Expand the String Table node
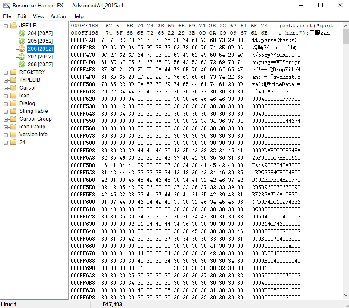Image resolution: width=349 pixels, height=308 pixels. 6,112
